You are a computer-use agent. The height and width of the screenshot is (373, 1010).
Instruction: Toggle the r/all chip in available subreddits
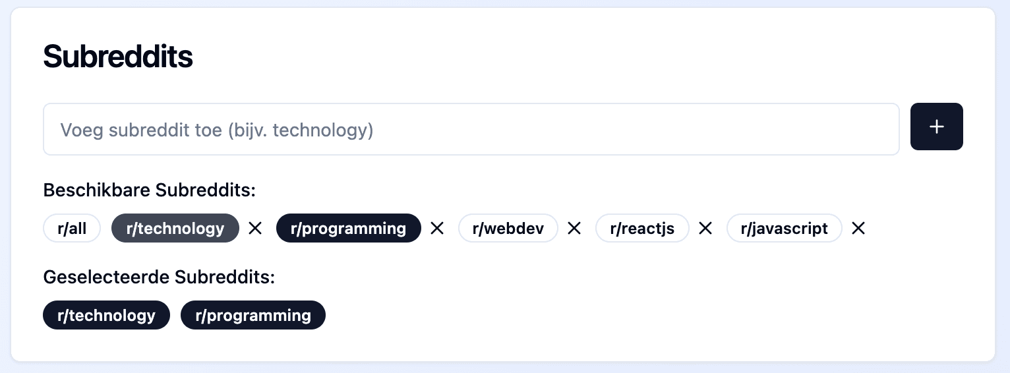click(x=72, y=229)
